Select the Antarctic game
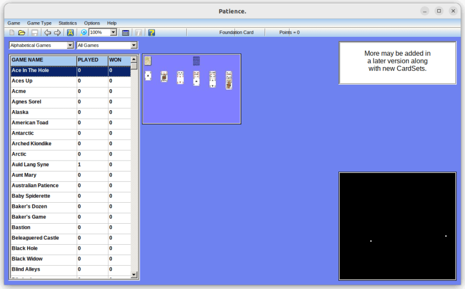This screenshot has height=289, width=465. (x=70, y=133)
